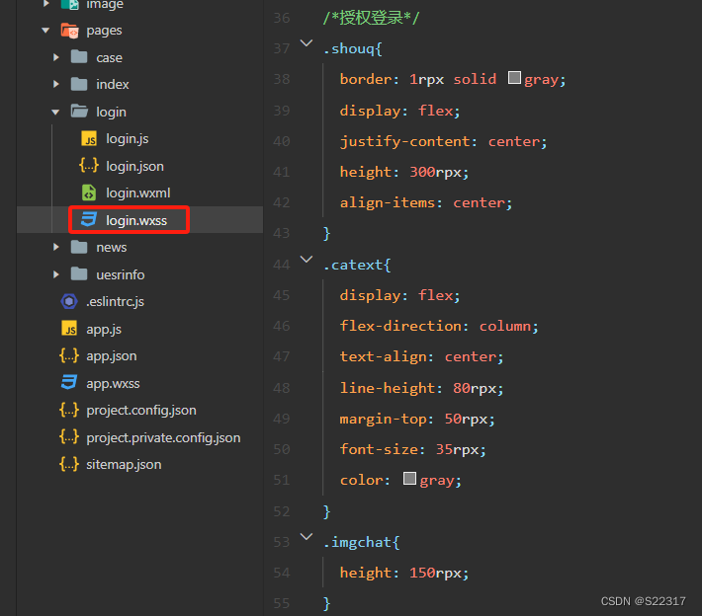
Task: Click the align-items property text
Action: click(388, 202)
